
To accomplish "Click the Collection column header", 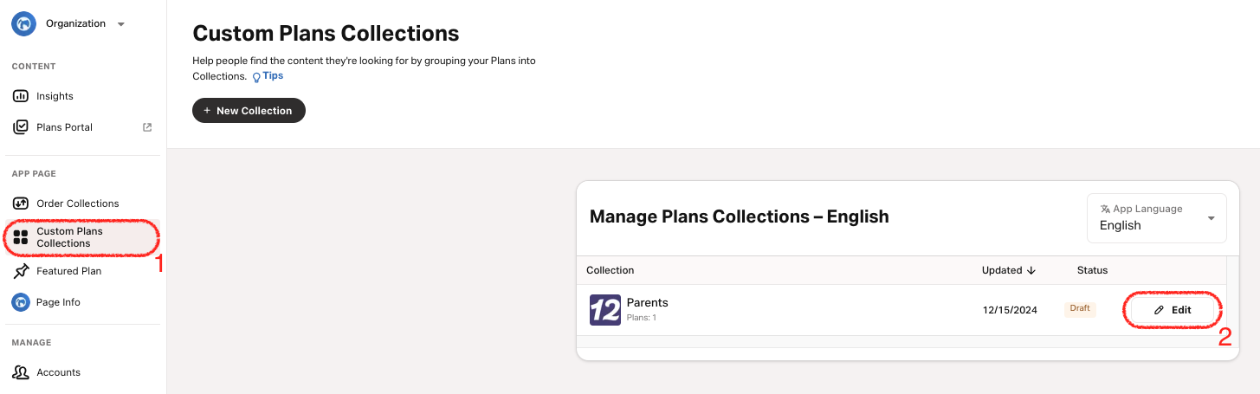I will (x=611, y=270).
